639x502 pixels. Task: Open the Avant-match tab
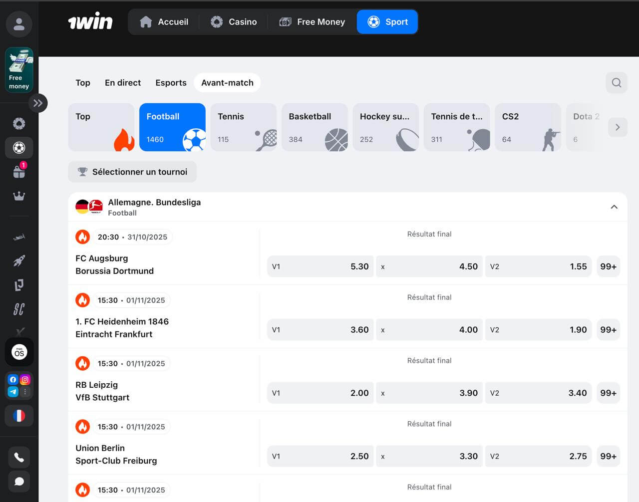227,82
